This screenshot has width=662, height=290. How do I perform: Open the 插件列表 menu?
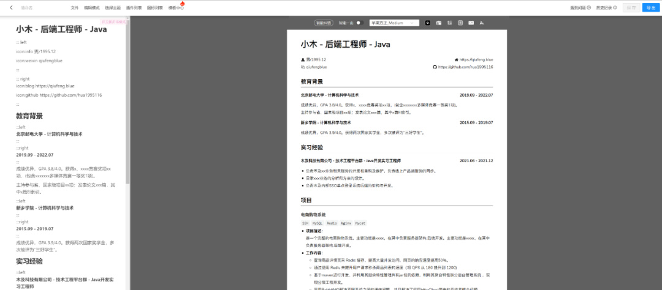(134, 7)
